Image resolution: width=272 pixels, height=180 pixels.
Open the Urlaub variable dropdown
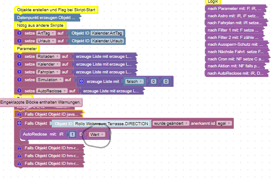pyautogui.click(x=46, y=41)
